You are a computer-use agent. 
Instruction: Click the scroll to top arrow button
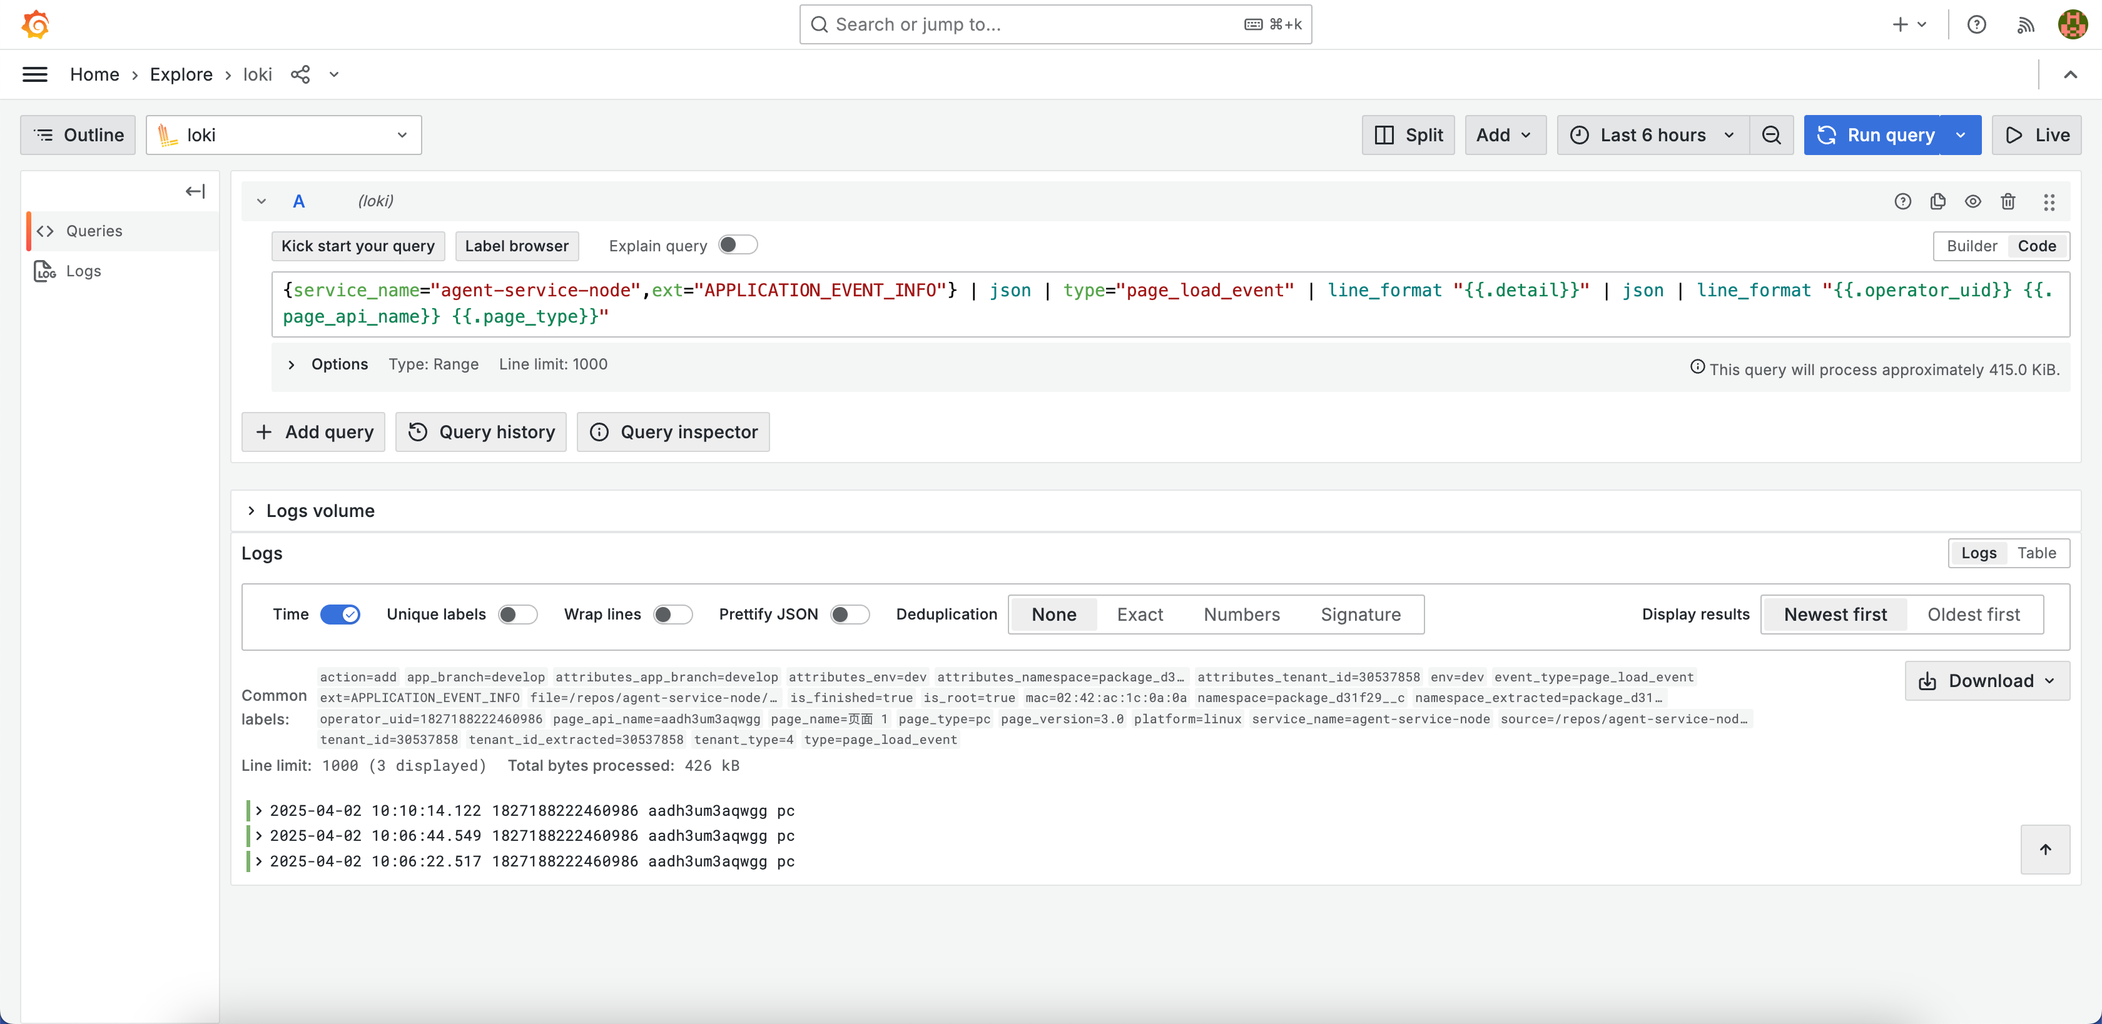[x=2045, y=850]
